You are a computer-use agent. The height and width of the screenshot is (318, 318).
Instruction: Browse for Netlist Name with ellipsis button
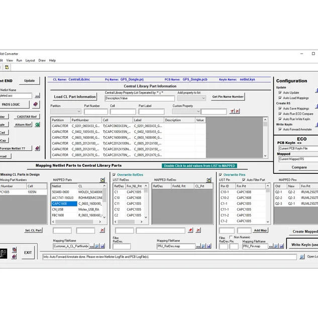[37, 95]
